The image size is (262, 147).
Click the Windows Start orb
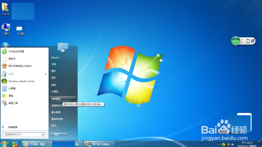coord(4,144)
